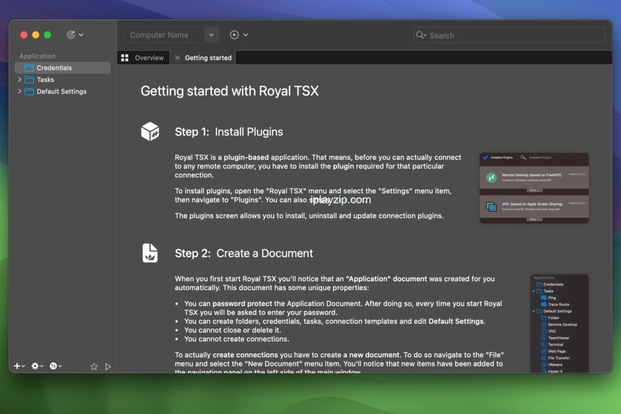
Task: Open the up-down arrows sort menu
Action: click(x=56, y=366)
